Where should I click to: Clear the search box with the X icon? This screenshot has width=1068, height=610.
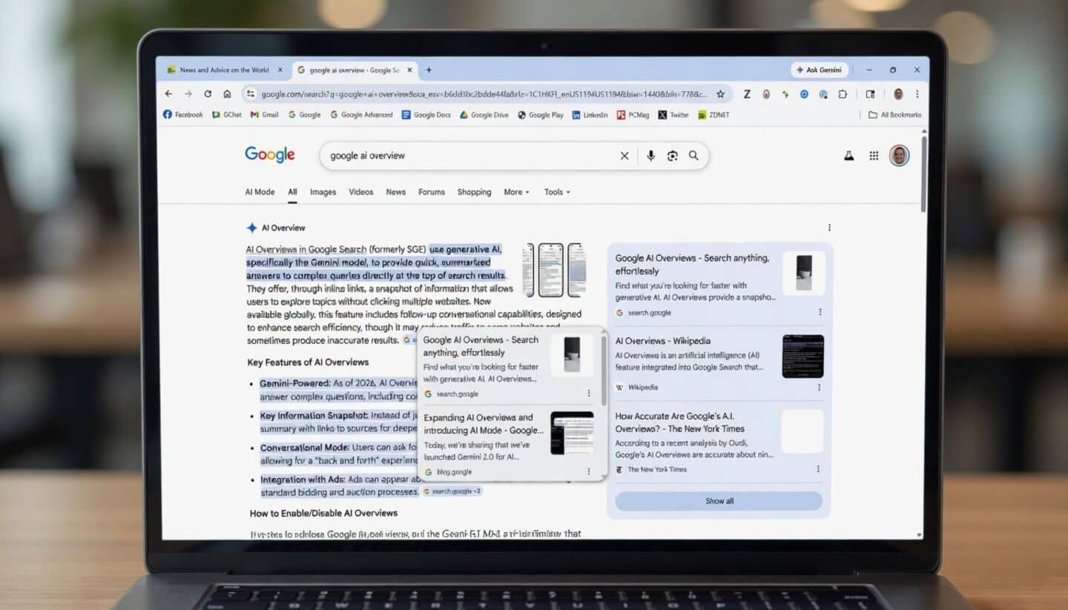tap(624, 156)
